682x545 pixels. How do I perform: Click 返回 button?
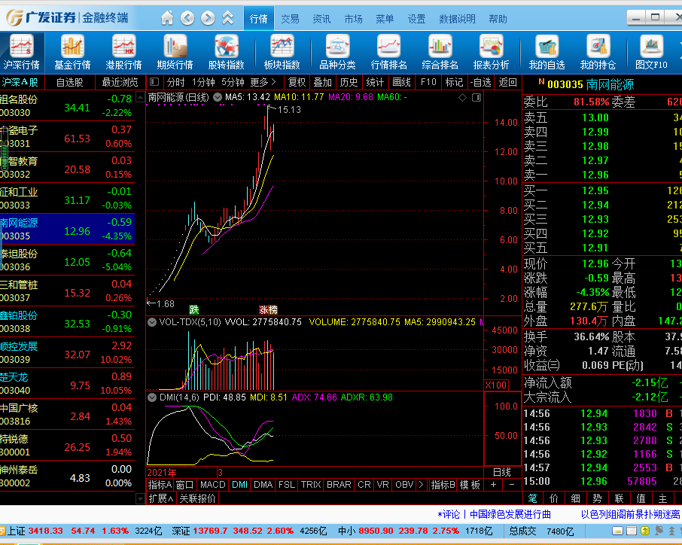(507, 82)
